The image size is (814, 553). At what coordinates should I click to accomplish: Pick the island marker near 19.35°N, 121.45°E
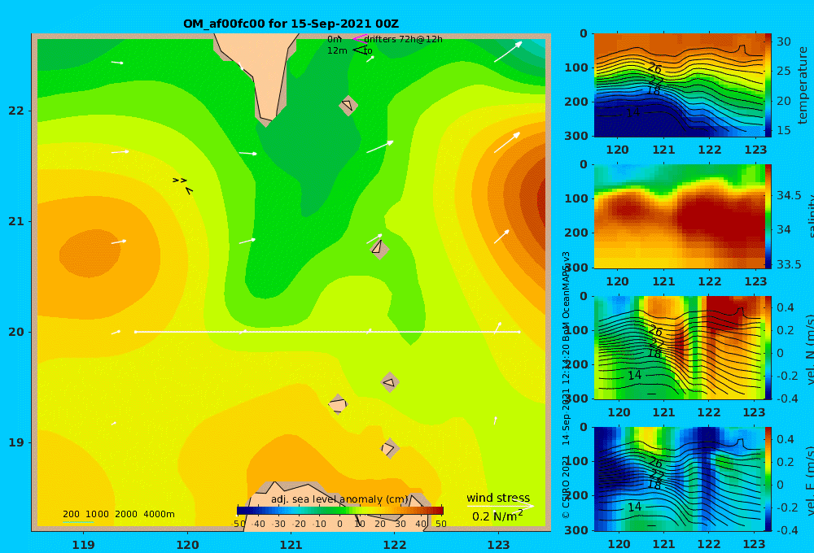tap(338, 404)
